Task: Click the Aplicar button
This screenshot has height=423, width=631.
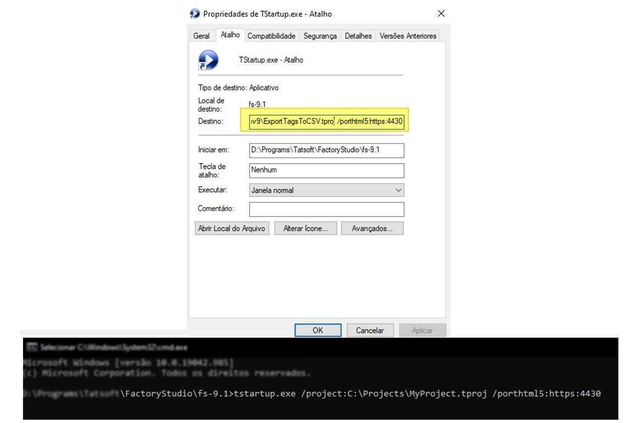Action: pos(423,330)
